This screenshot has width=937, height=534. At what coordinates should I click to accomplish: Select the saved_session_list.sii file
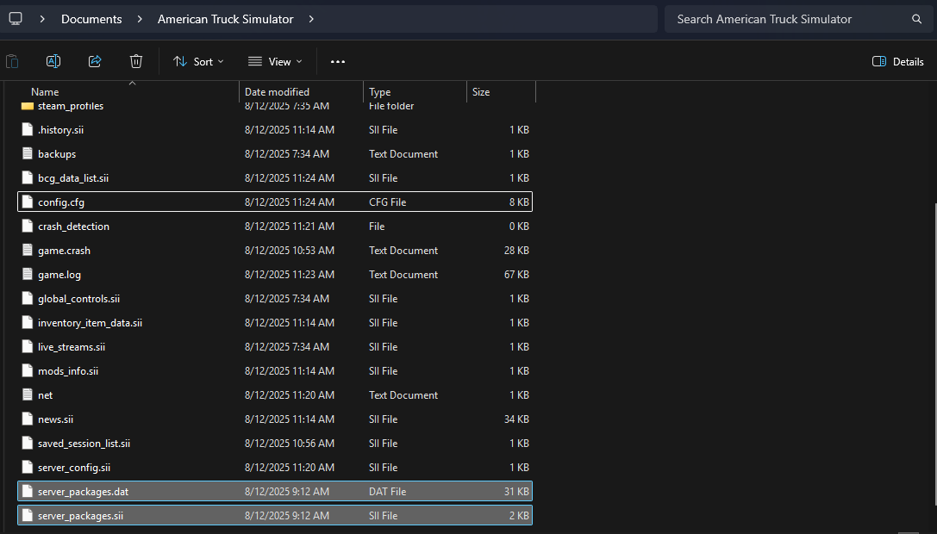pos(275,444)
